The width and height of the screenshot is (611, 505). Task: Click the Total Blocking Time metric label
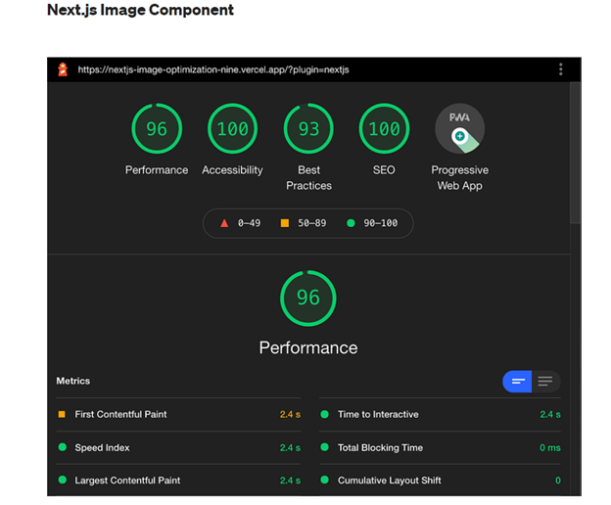coord(380,448)
